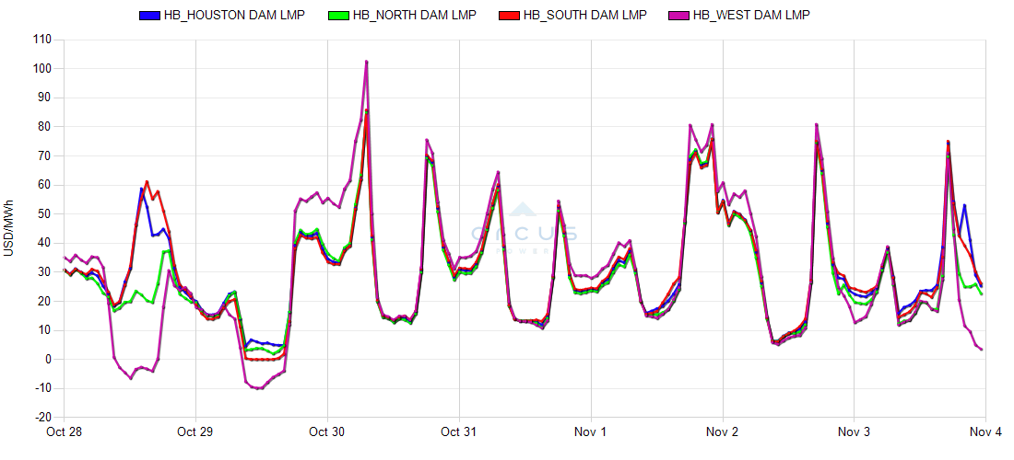
Task: Click the 110 value on the y-axis
Action: click(x=42, y=40)
